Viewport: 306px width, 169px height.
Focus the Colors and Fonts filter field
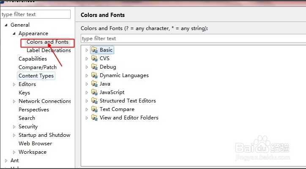tap(193, 39)
